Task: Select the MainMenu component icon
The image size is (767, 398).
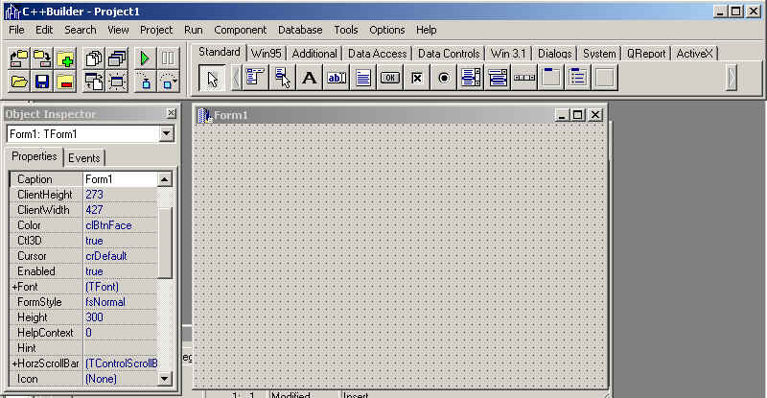Action: point(255,78)
